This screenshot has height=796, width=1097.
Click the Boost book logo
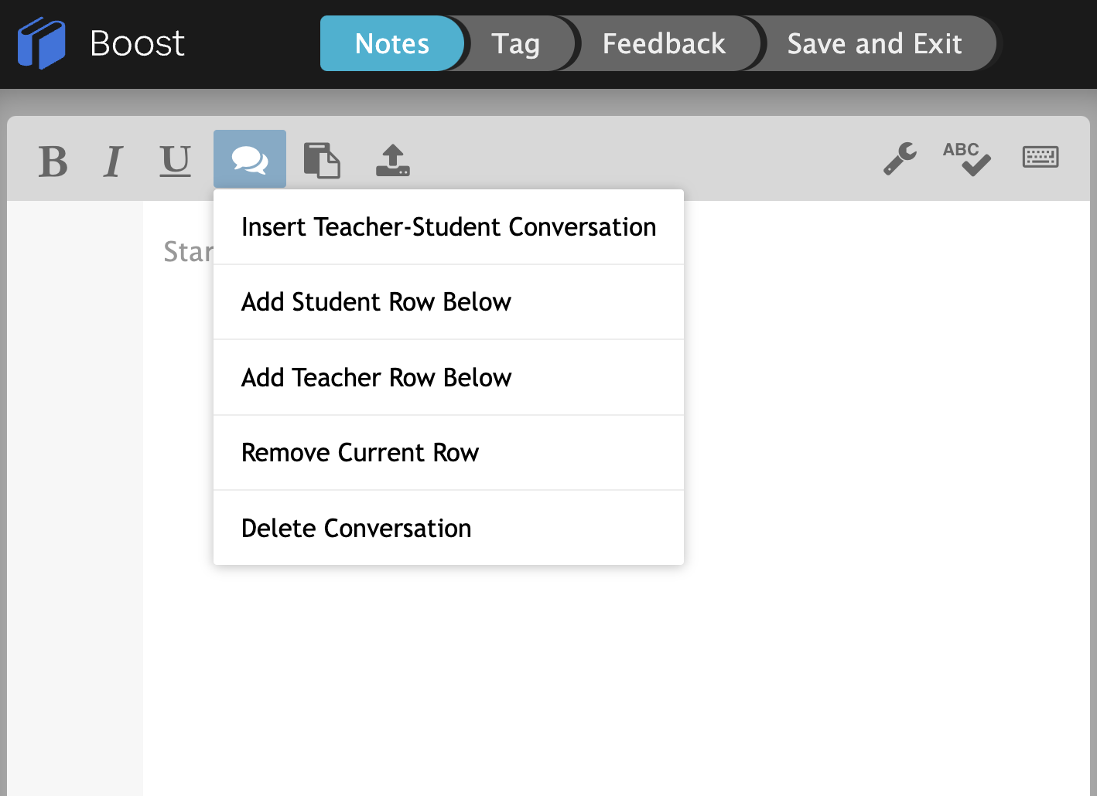tap(41, 43)
